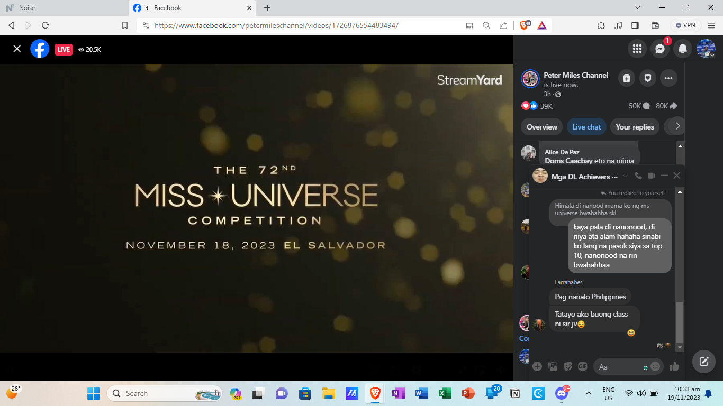Toggle the Brave VPN button
Viewport: 723px width, 406px height.
(686, 25)
